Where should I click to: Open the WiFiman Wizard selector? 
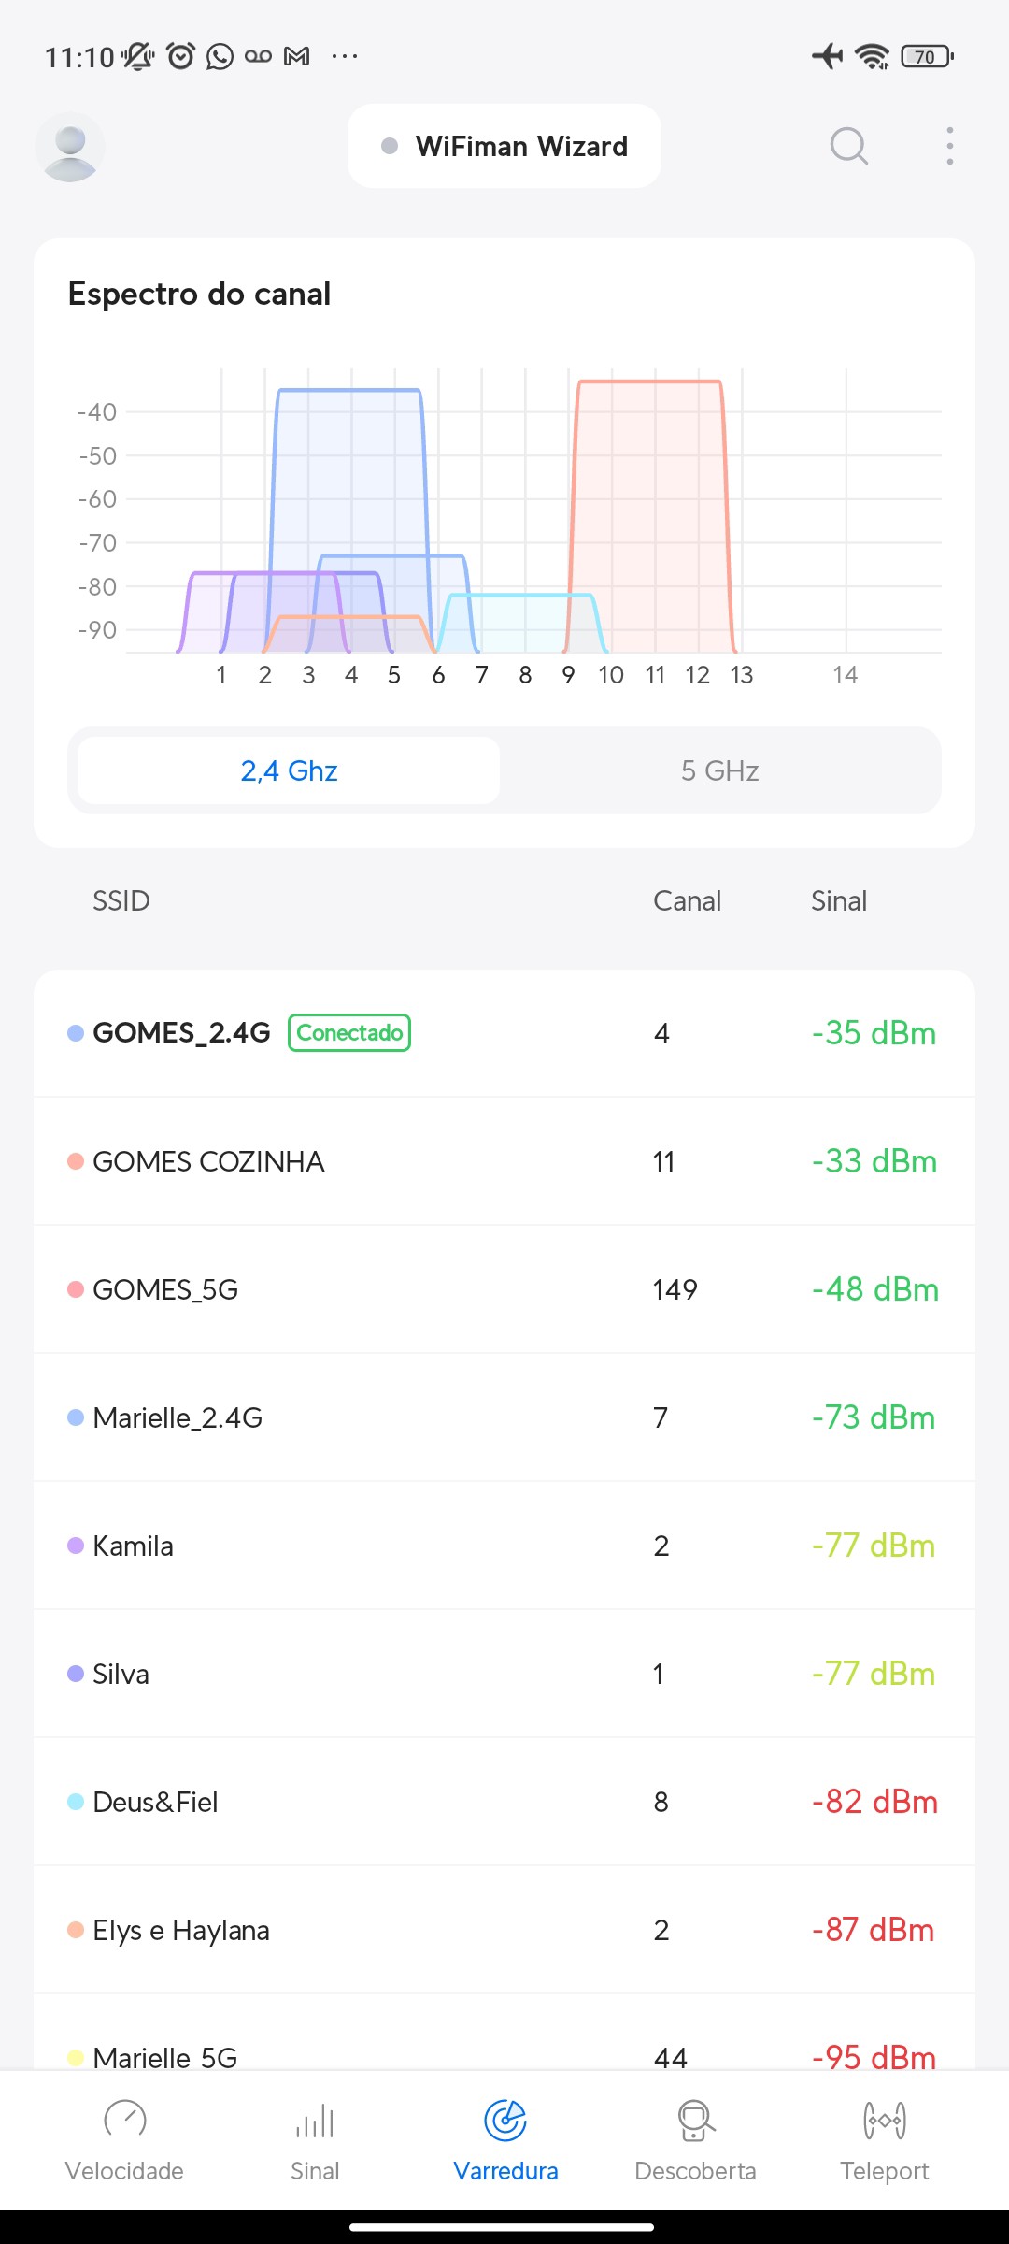pos(504,146)
